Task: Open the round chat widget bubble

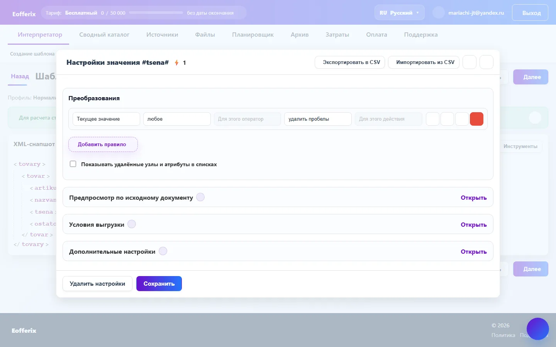Action: pyautogui.click(x=537, y=329)
